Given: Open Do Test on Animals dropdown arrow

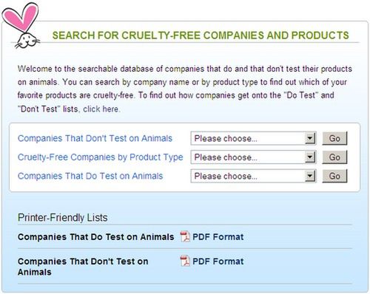Looking at the screenshot, I should tap(310, 176).
